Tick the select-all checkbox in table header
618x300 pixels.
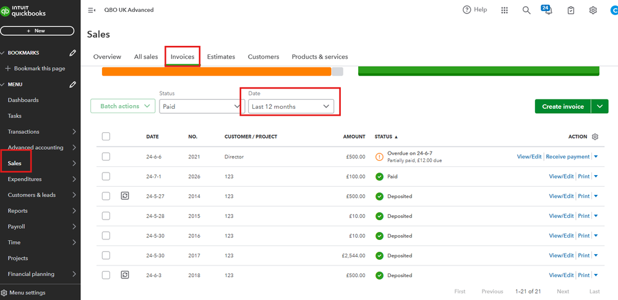coord(106,137)
